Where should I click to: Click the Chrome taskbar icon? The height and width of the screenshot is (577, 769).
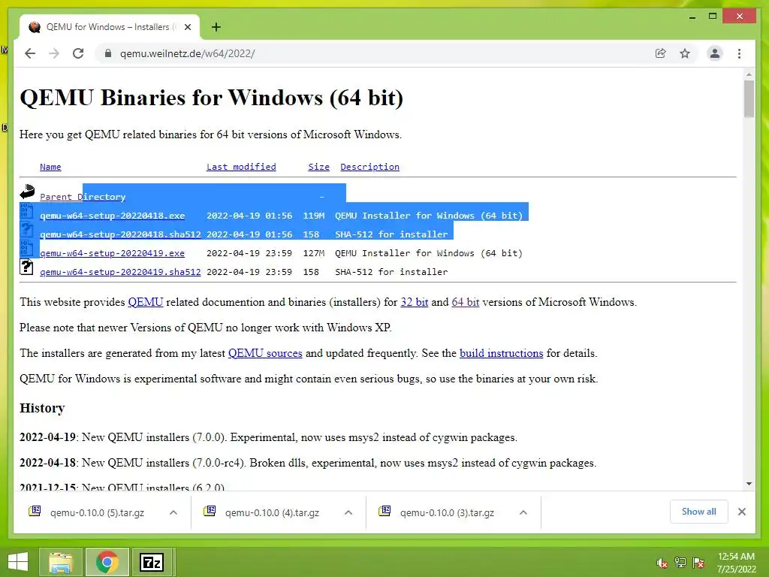point(107,562)
